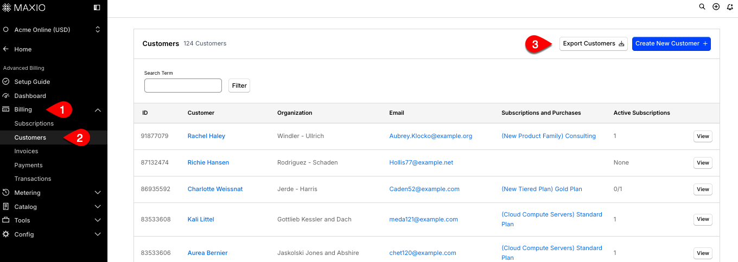The image size is (738, 262).
Task: Focus the Search Term input field
Action: tap(183, 86)
